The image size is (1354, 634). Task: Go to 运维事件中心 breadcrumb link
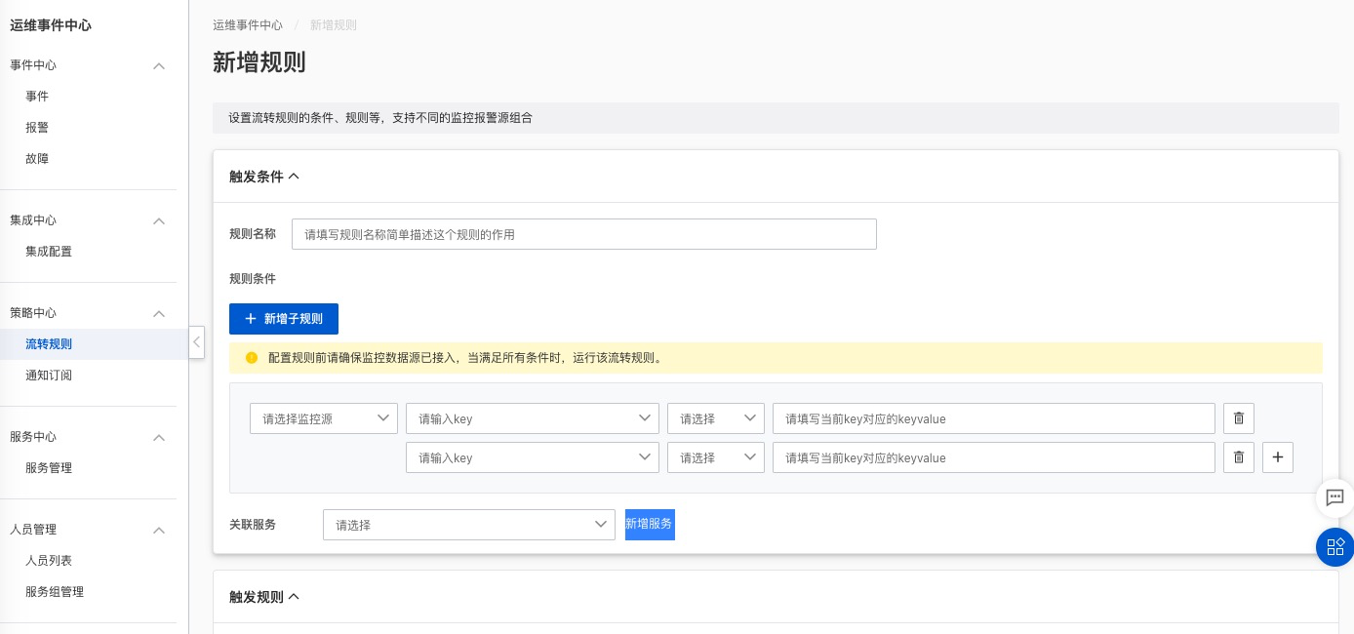(x=248, y=25)
